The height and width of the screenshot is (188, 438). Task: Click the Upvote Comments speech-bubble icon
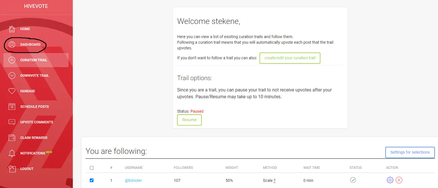click(x=12, y=122)
